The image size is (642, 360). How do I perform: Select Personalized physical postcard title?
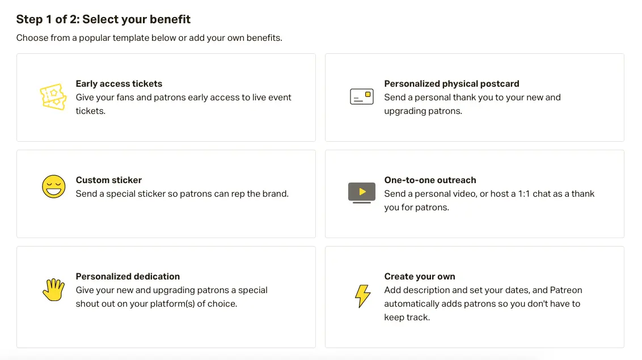451,84
